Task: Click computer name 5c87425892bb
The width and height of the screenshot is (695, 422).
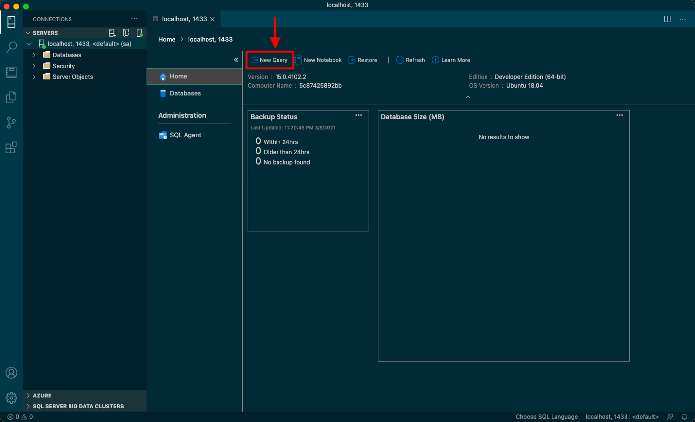Action: (x=320, y=85)
